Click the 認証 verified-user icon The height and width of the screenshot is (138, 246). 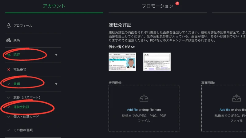click(9, 55)
